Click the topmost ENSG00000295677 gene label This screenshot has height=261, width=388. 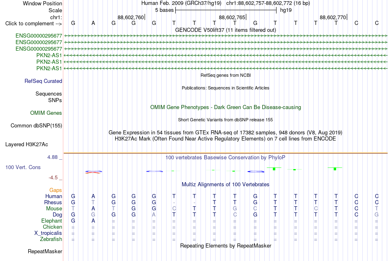(x=39, y=36)
